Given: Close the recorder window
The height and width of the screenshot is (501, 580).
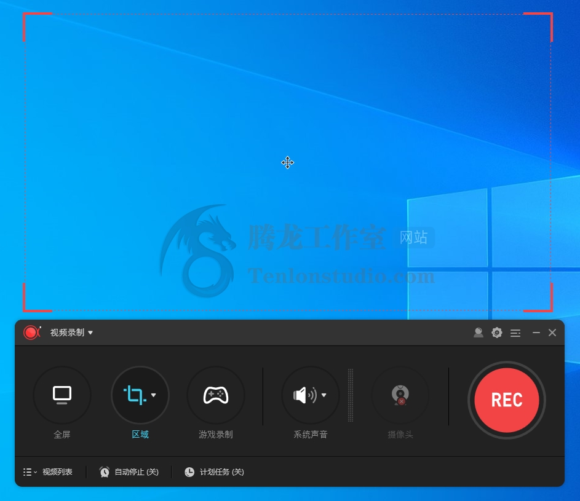Looking at the screenshot, I should coord(552,333).
